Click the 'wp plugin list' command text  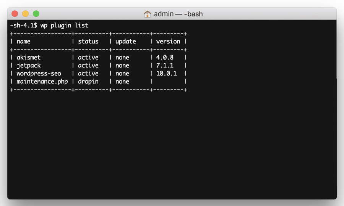click(x=64, y=26)
